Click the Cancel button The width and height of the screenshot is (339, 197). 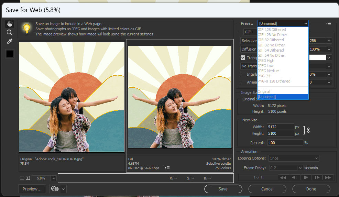click(x=267, y=189)
